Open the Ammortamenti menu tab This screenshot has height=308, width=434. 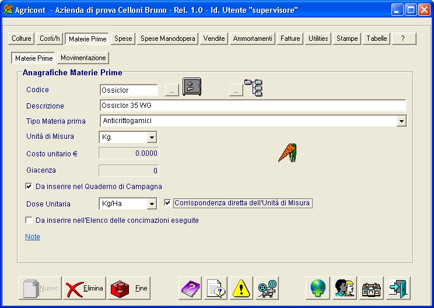[x=252, y=38]
